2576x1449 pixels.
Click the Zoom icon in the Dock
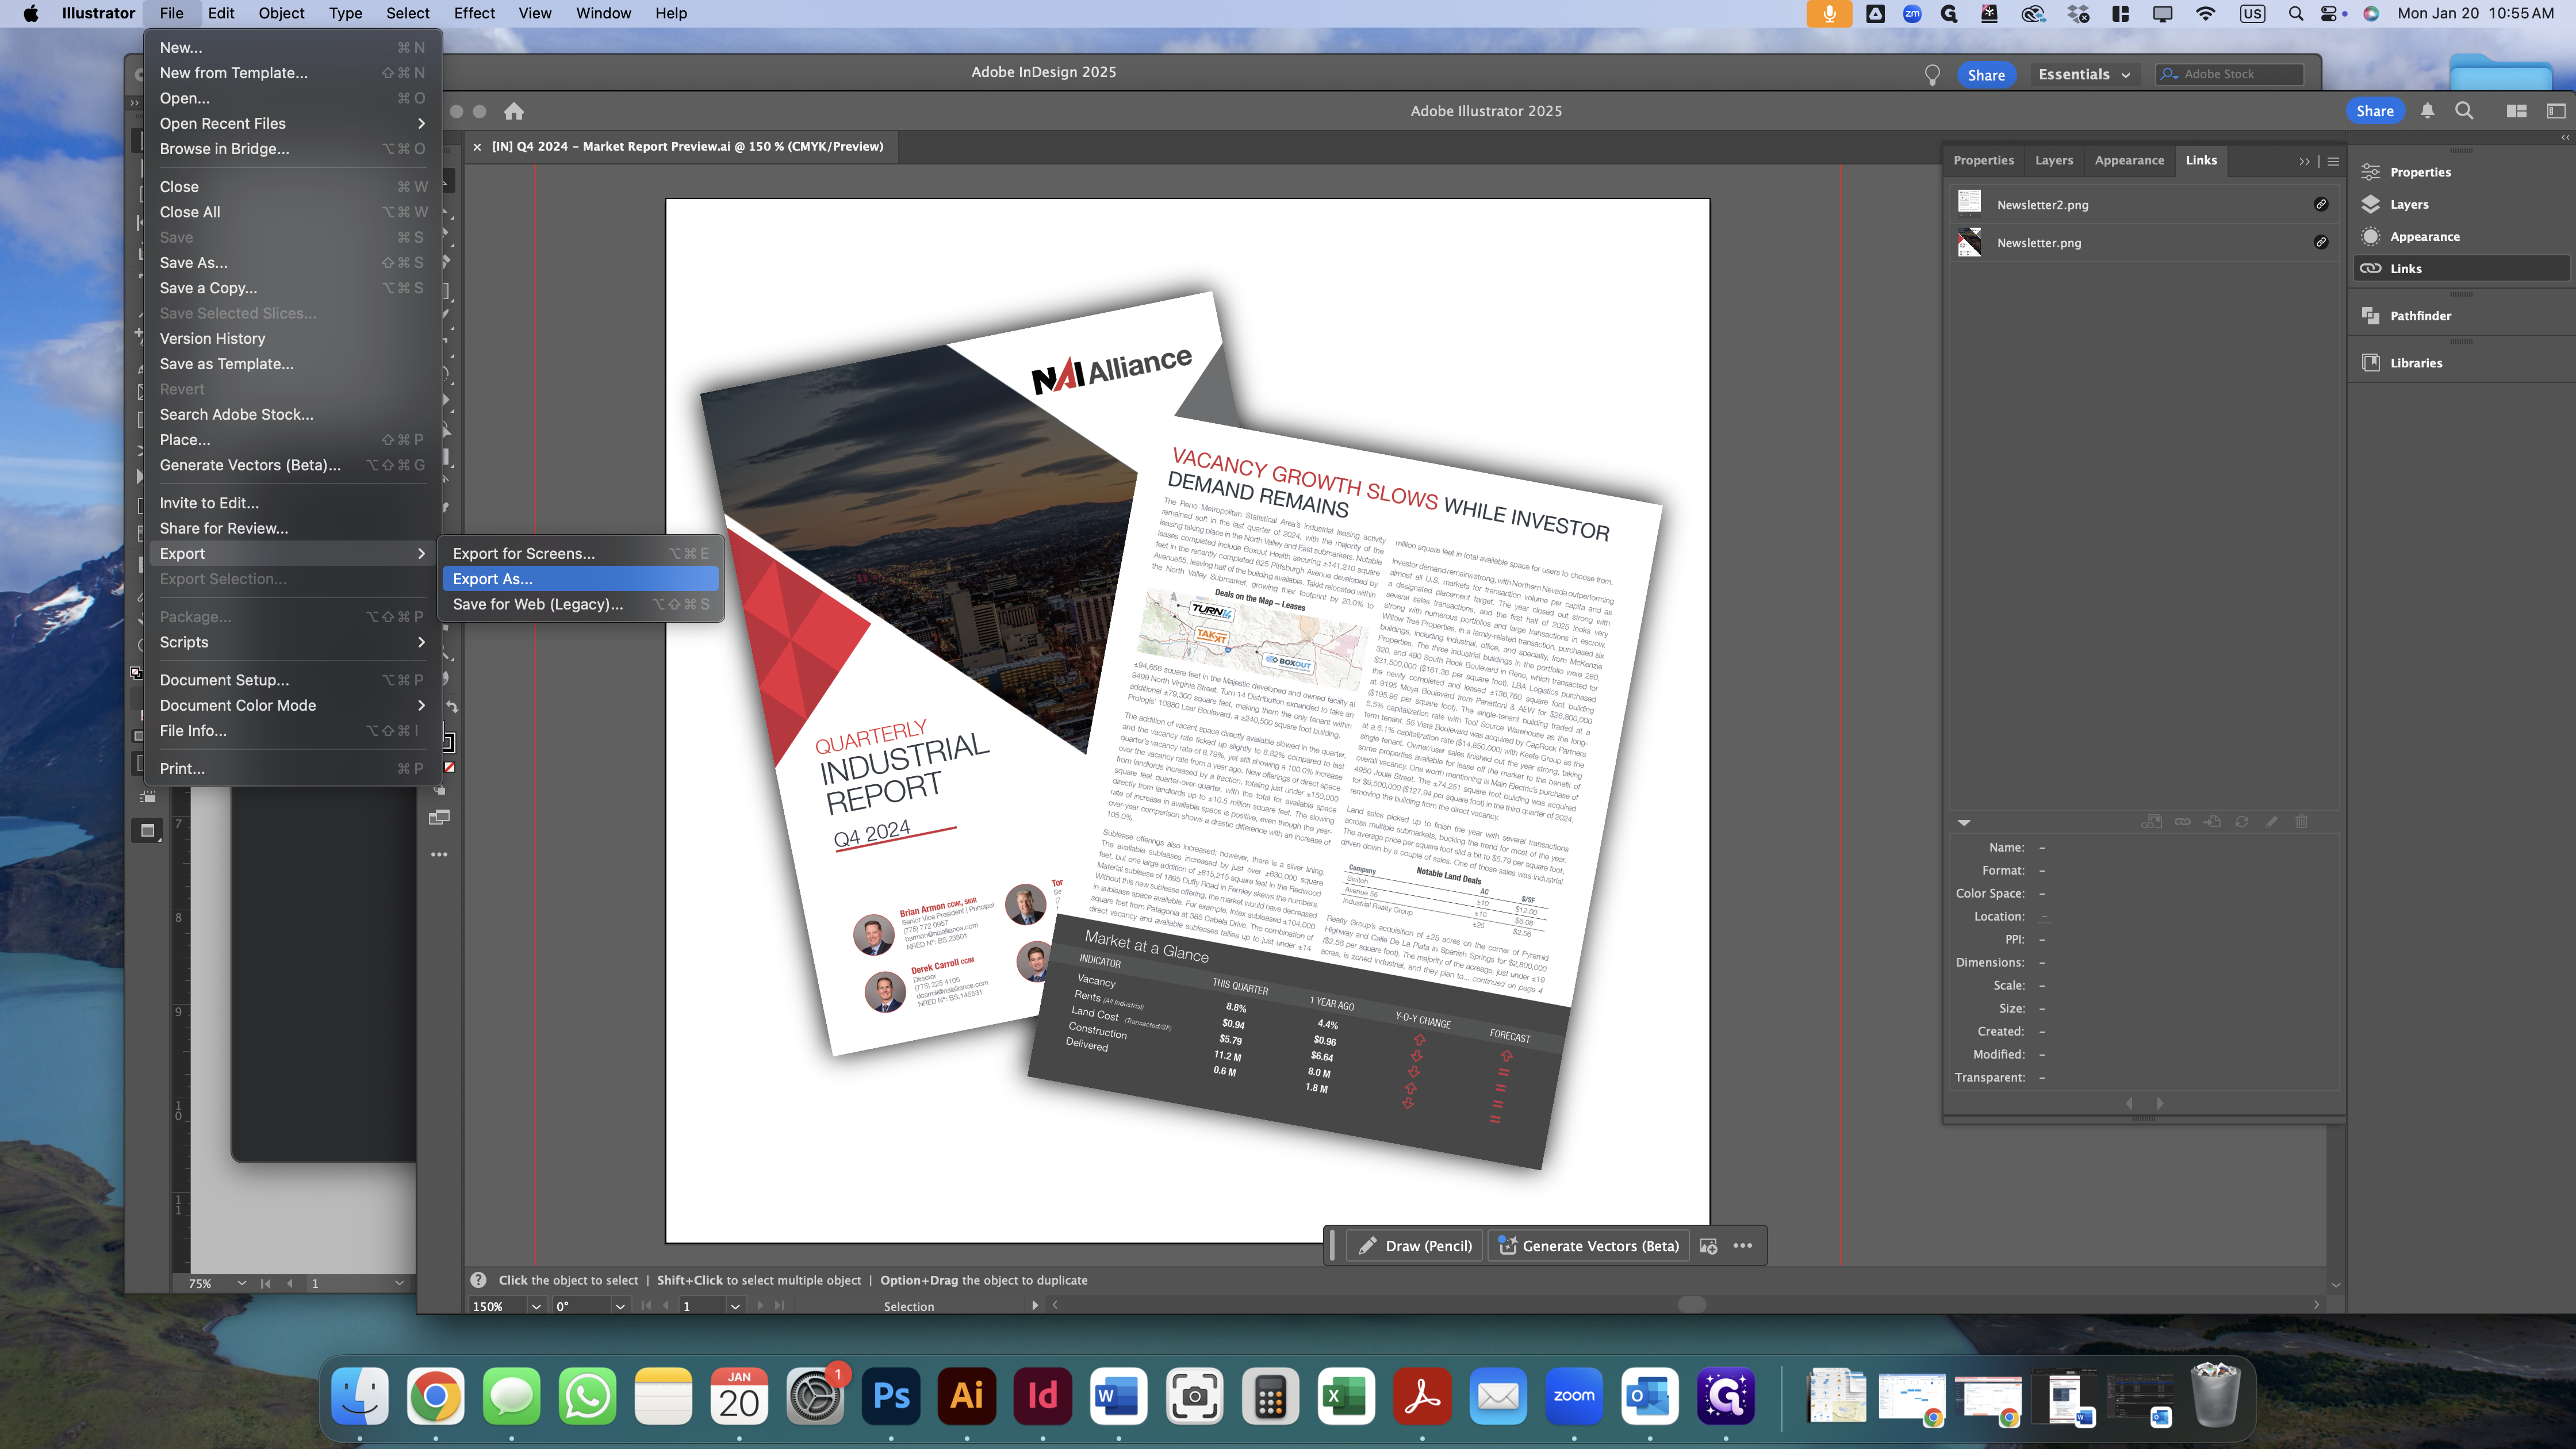coord(1574,1395)
